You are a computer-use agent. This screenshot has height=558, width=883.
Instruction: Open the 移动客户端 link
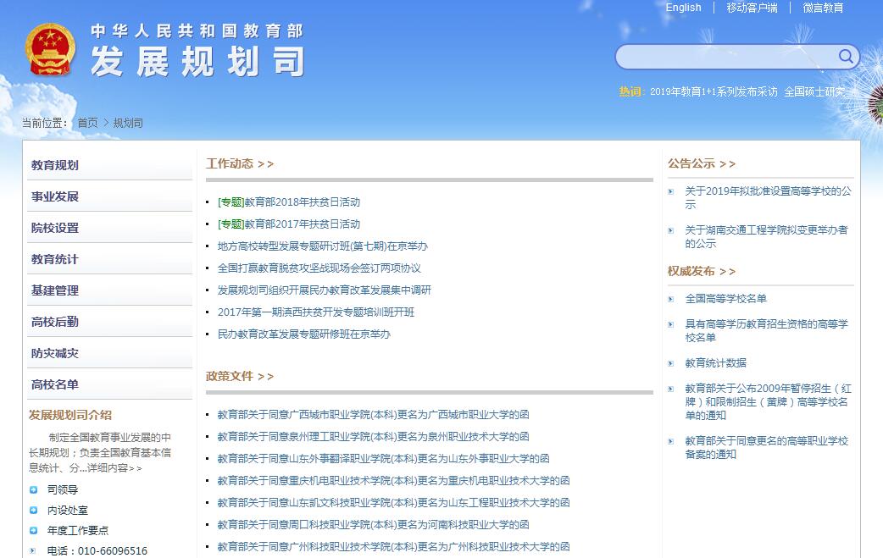[752, 8]
